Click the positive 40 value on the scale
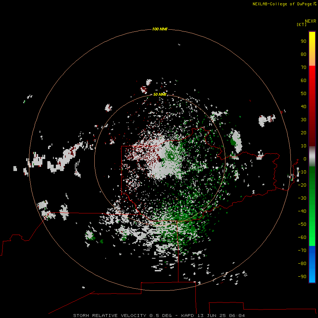This screenshot has width=318, height=318. click(304, 106)
